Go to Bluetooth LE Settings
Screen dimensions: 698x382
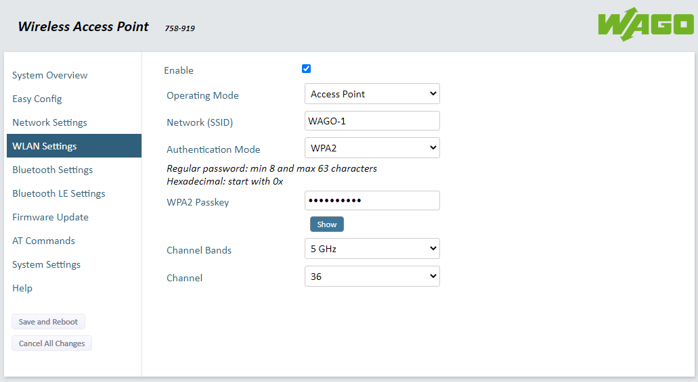click(x=59, y=193)
